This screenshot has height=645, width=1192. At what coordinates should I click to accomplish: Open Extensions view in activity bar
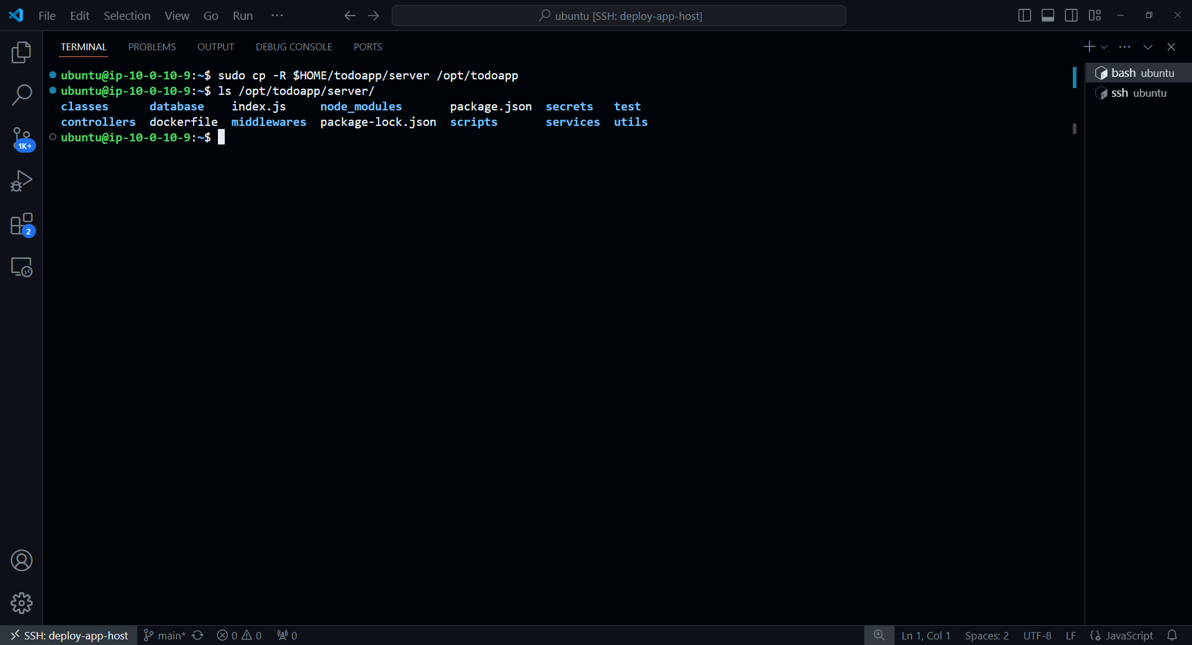[21, 225]
